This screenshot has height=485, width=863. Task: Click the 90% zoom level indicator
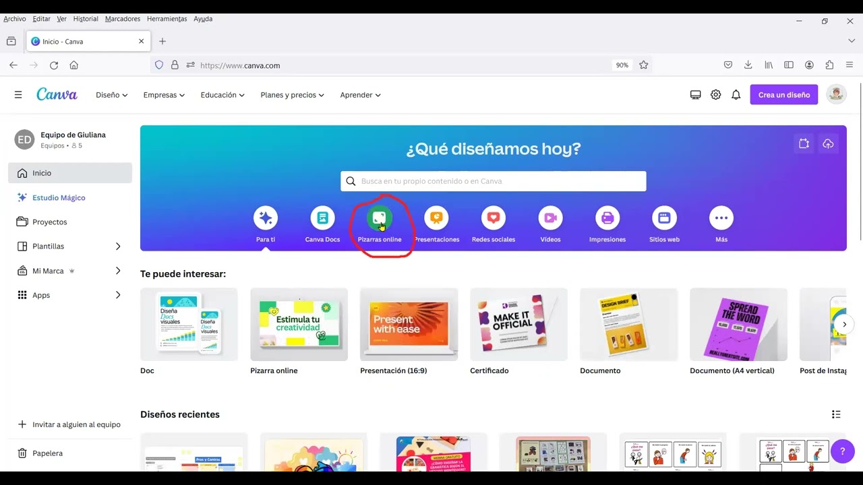click(x=622, y=65)
